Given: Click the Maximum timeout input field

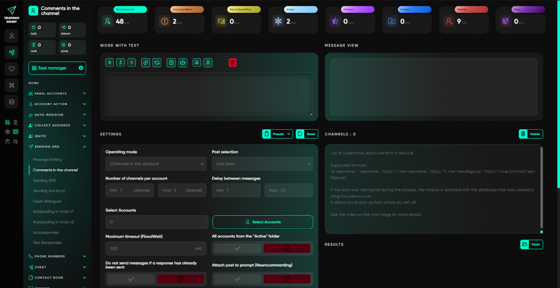Looking at the screenshot, I should click(150, 248).
